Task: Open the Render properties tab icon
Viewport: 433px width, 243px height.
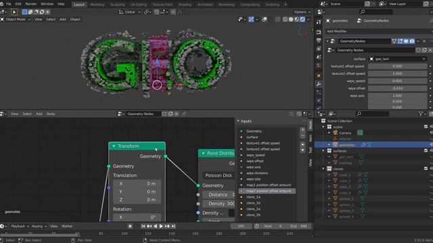Action: point(319,32)
